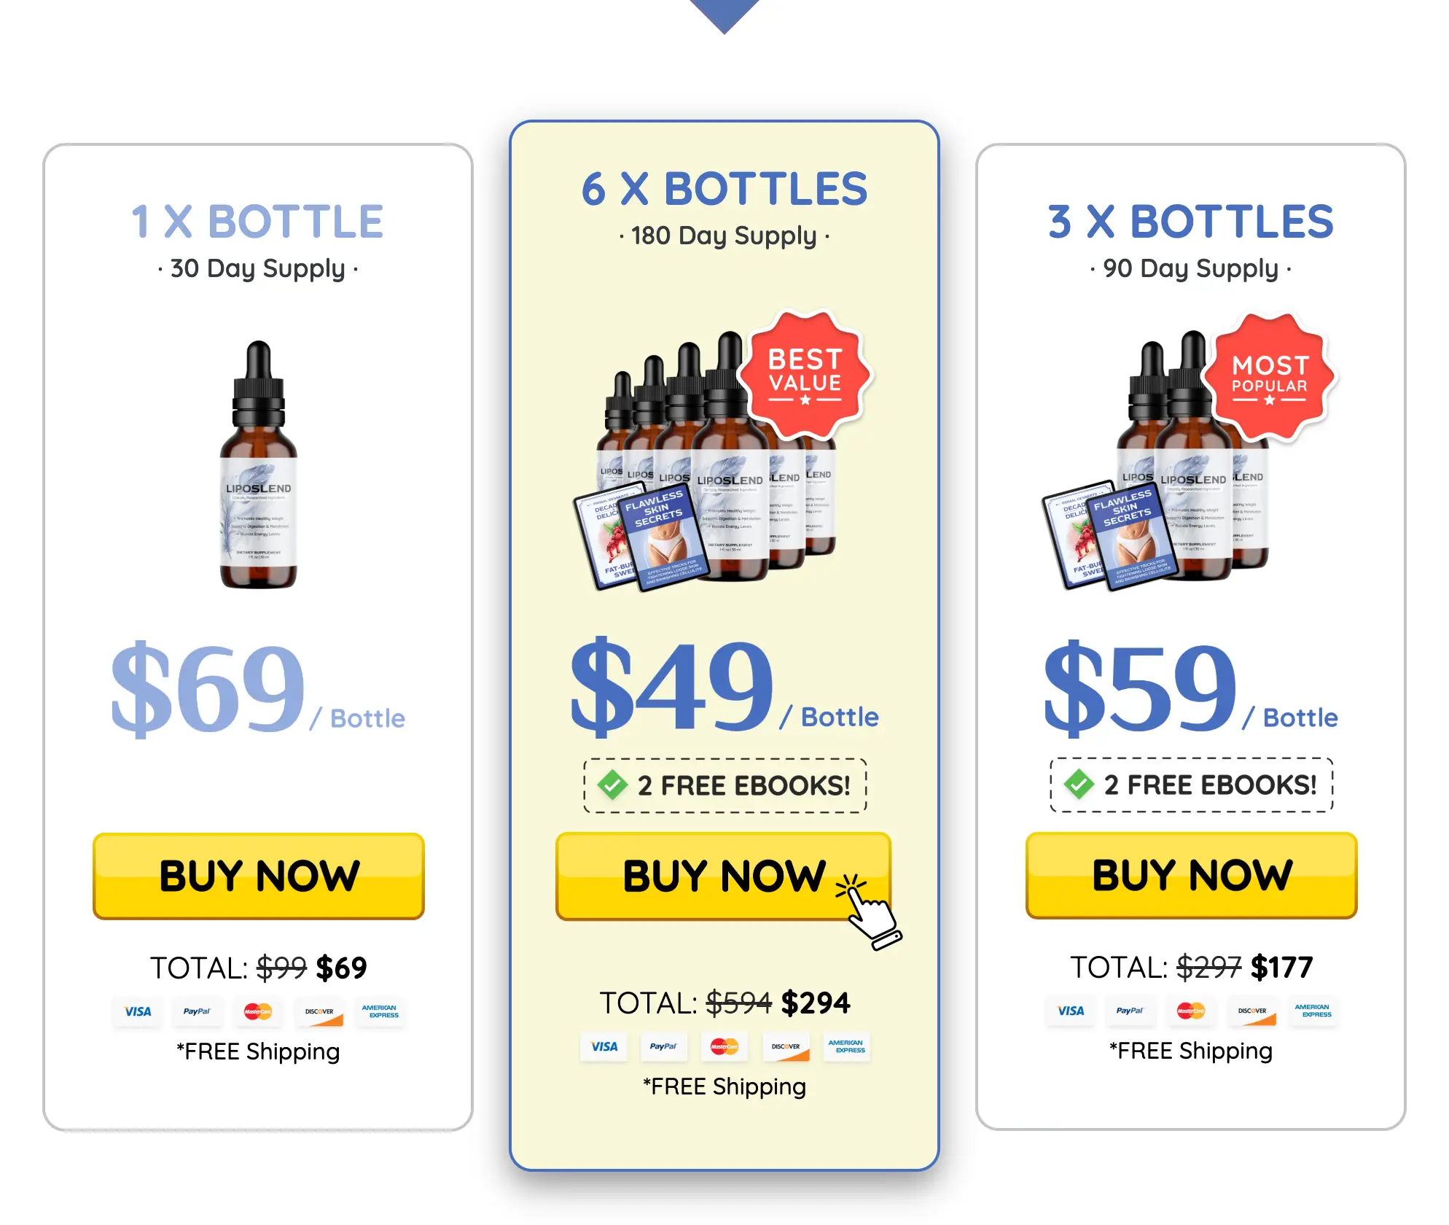Click the 6 X BOTTLES heading
1449x1225 pixels.
[724, 190]
